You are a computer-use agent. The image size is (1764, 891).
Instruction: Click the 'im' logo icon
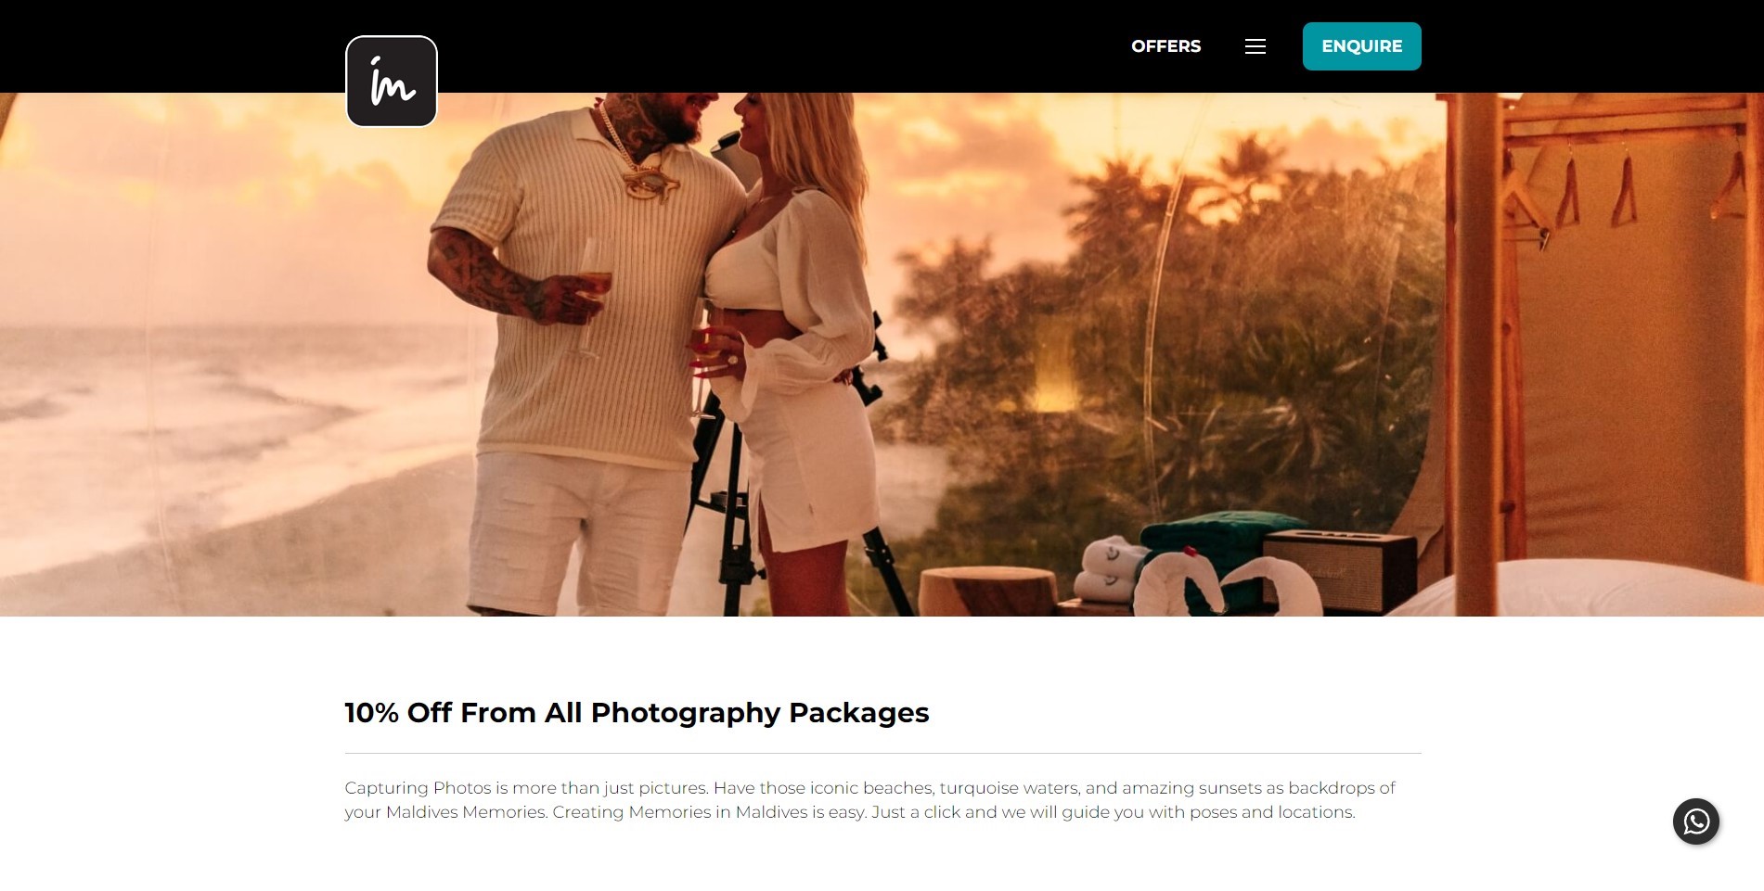coord(392,82)
